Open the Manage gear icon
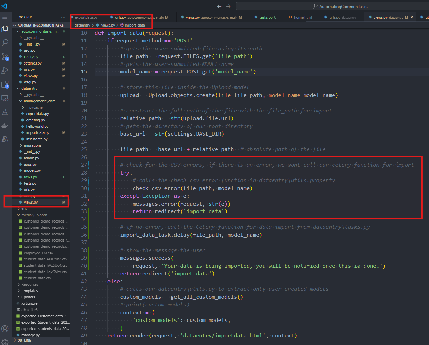 tap(5, 342)
